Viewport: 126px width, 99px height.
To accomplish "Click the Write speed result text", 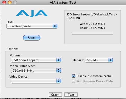I will click(x=92, y=24).
